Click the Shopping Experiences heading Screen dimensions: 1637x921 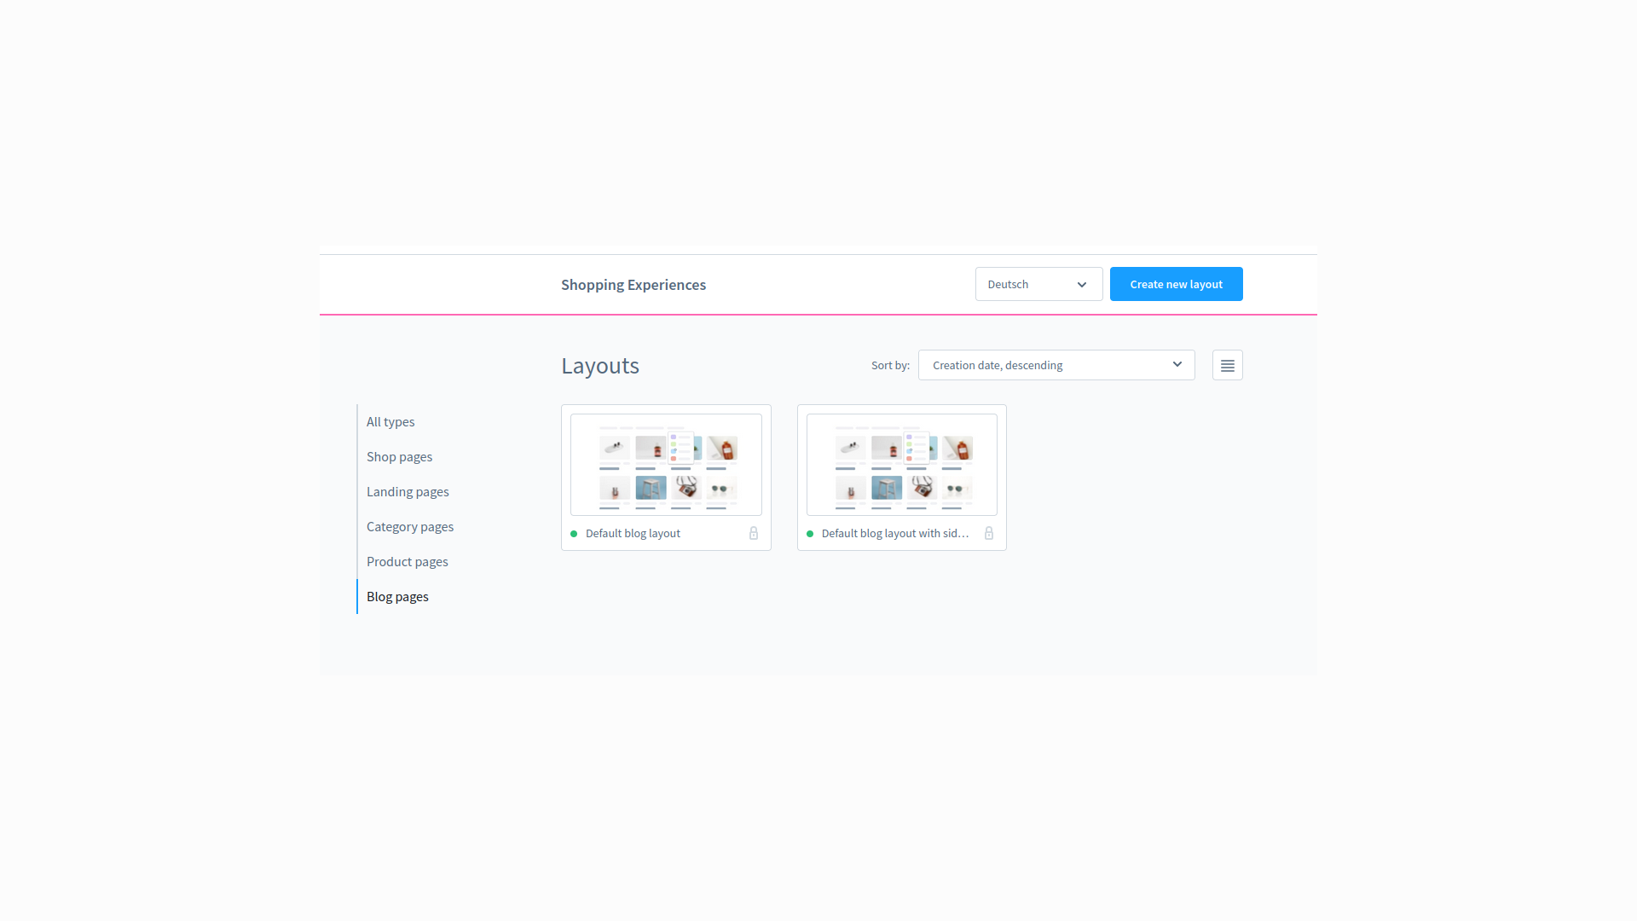[633, 284]
